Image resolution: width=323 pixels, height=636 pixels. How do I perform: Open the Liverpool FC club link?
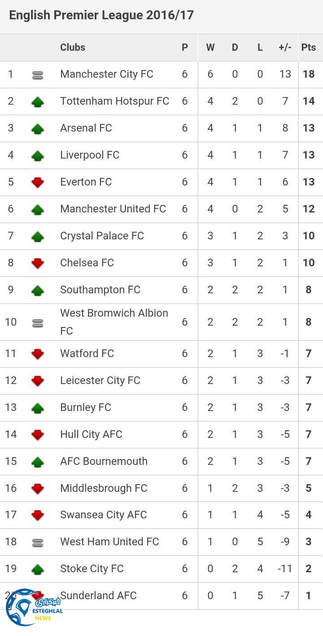[90, 155]
